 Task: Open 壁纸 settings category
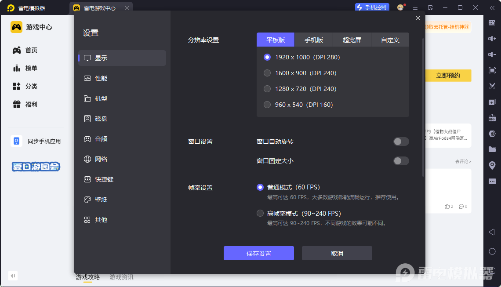pos(122,200)
